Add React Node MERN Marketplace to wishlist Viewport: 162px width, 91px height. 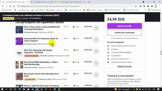(96, 63)
